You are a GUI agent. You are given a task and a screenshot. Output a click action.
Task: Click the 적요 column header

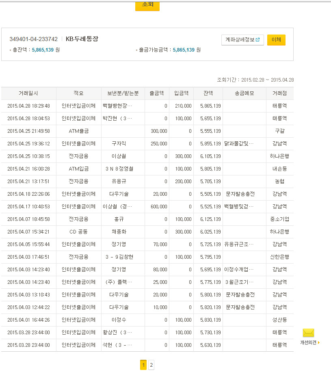pyautogui.click(x=78, y=93)
